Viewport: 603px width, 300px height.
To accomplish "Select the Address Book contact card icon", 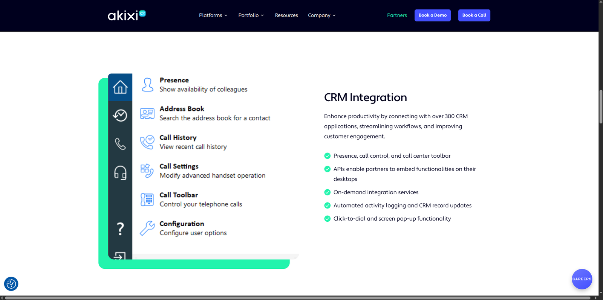I will 147,113.
